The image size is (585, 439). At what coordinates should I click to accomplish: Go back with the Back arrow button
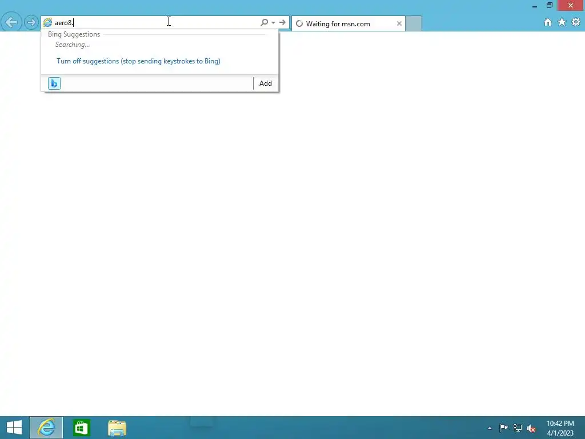point(11,22)
